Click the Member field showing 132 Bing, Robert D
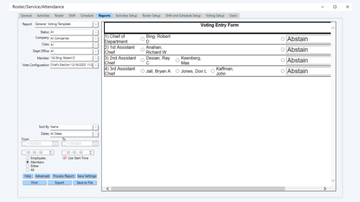 click(x=72, y=58)
